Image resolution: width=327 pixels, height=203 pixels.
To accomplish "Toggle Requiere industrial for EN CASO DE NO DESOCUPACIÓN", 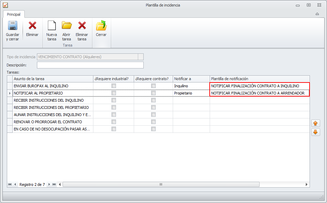I will [114, 129].
